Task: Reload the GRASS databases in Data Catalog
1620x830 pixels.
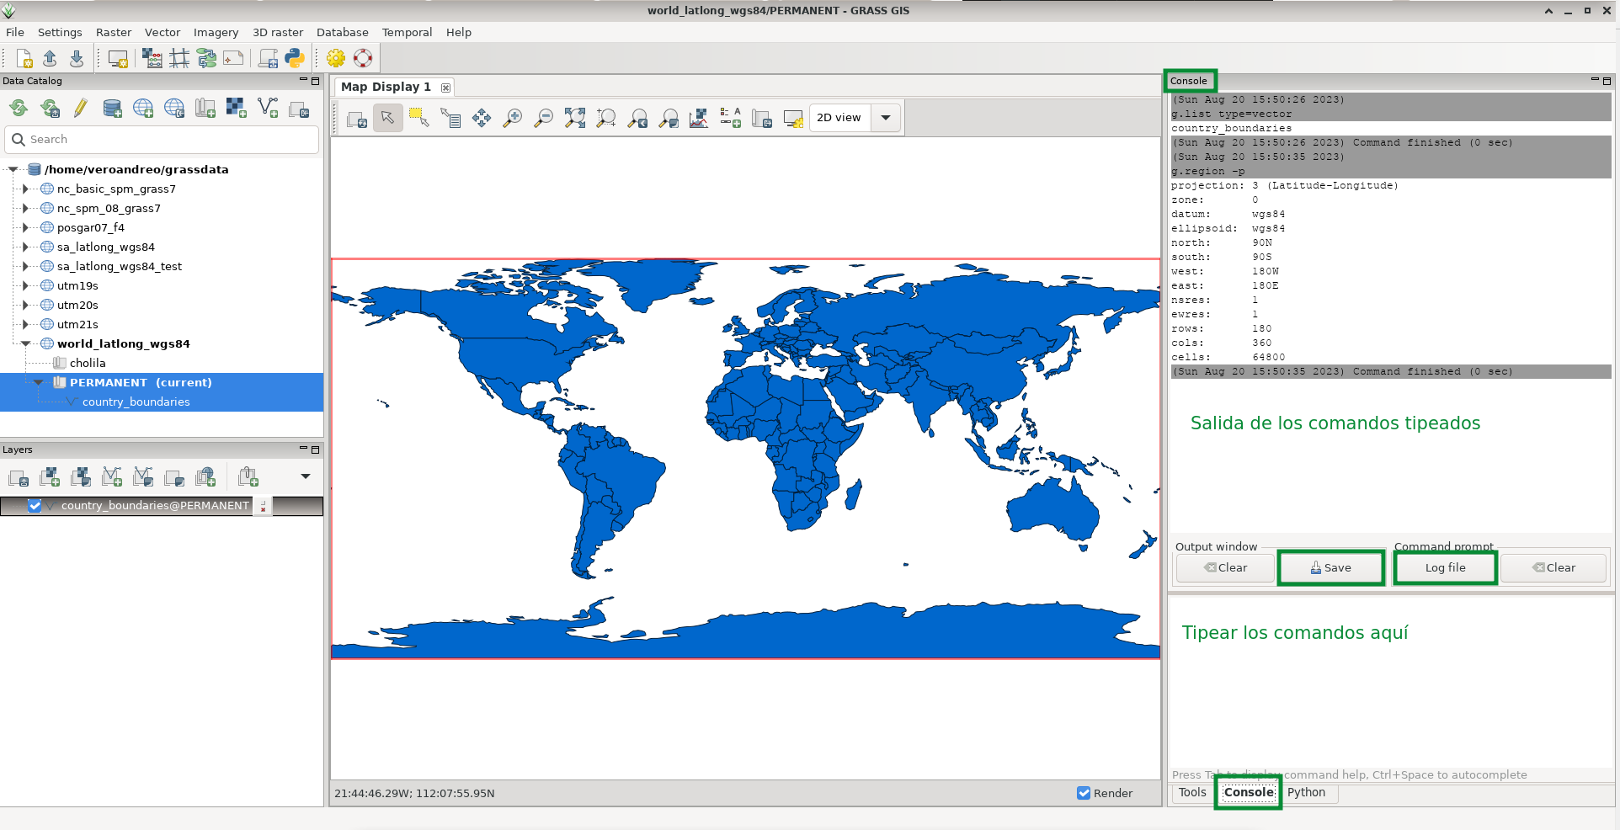Action: pyautogui.click(x=19, y=108)
